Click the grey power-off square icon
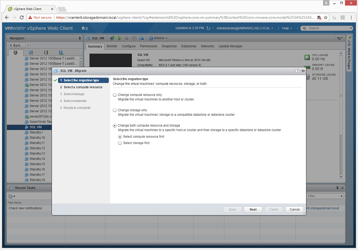The image size is (358, 250). tap(127, 38)
